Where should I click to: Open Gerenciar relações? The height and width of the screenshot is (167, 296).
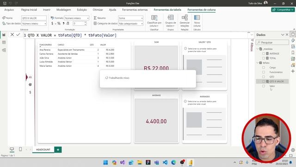(x=185, y=21)
